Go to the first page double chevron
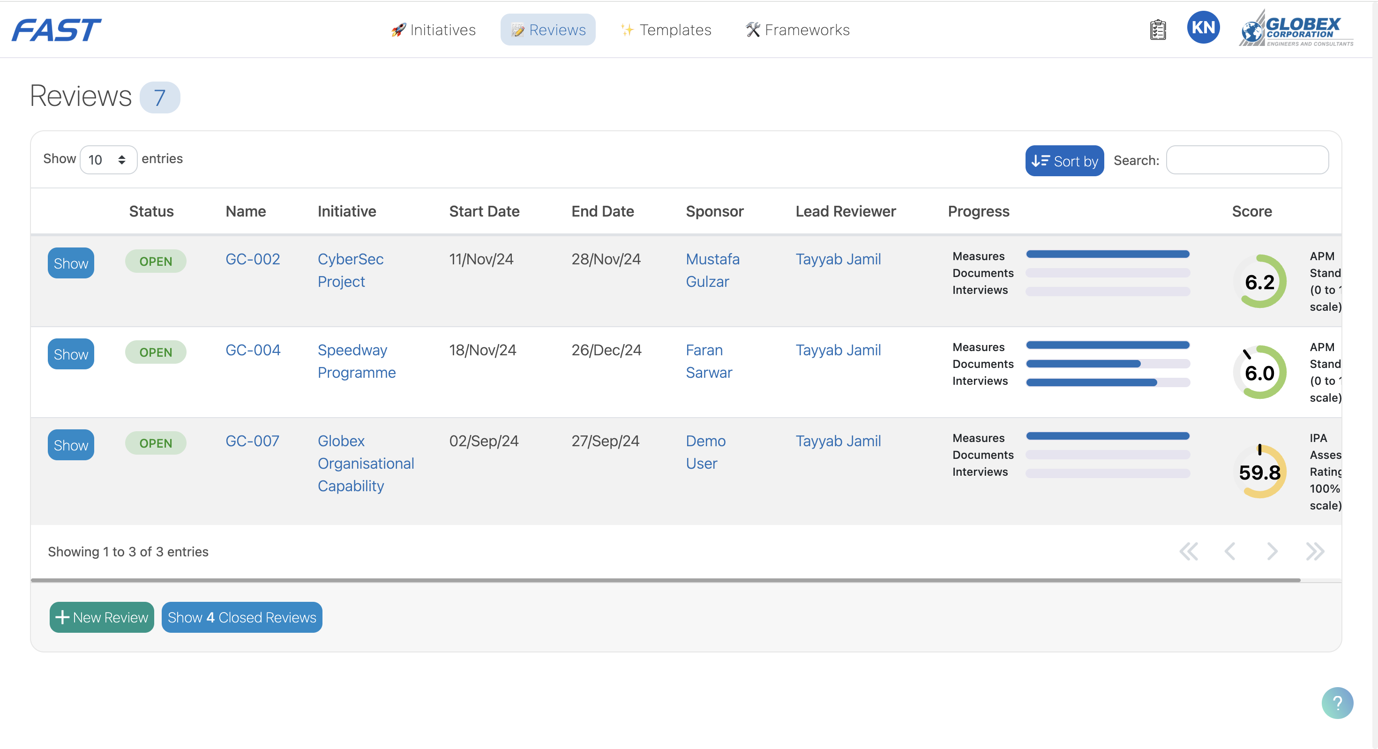 1189,551
